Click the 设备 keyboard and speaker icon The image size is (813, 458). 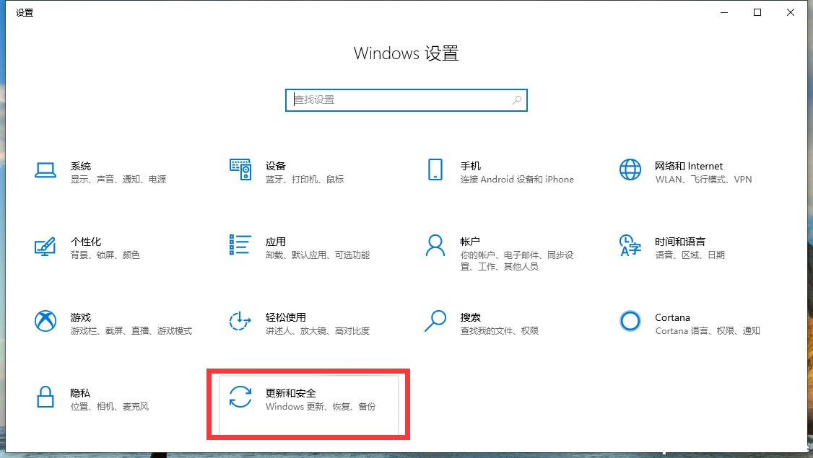coord(240,169)
